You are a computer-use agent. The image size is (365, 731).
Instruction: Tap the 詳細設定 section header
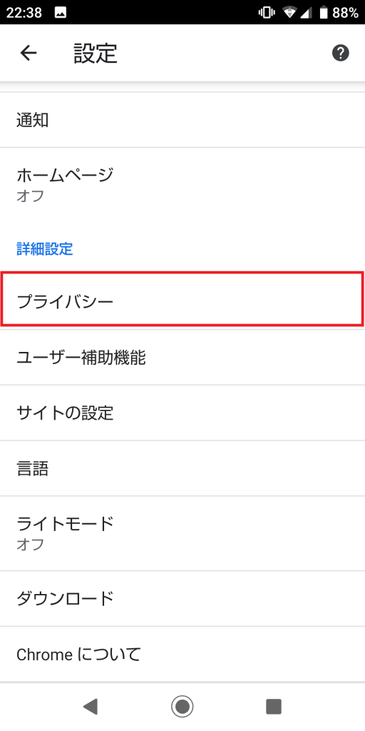click(x=45, y=248)
